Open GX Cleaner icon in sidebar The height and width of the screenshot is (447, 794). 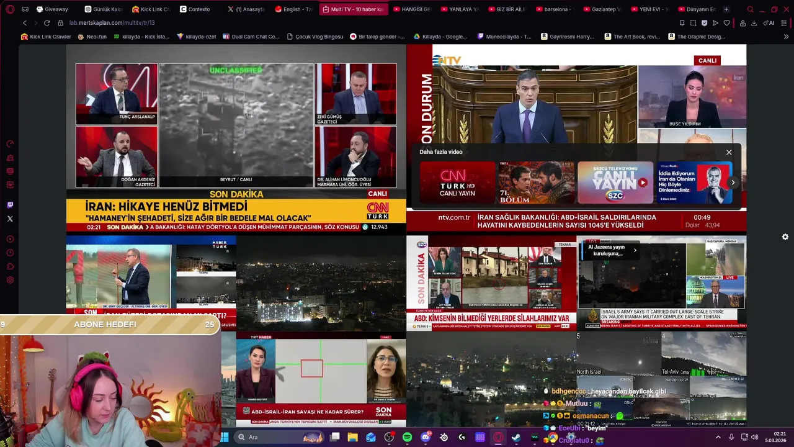(10, 158)
